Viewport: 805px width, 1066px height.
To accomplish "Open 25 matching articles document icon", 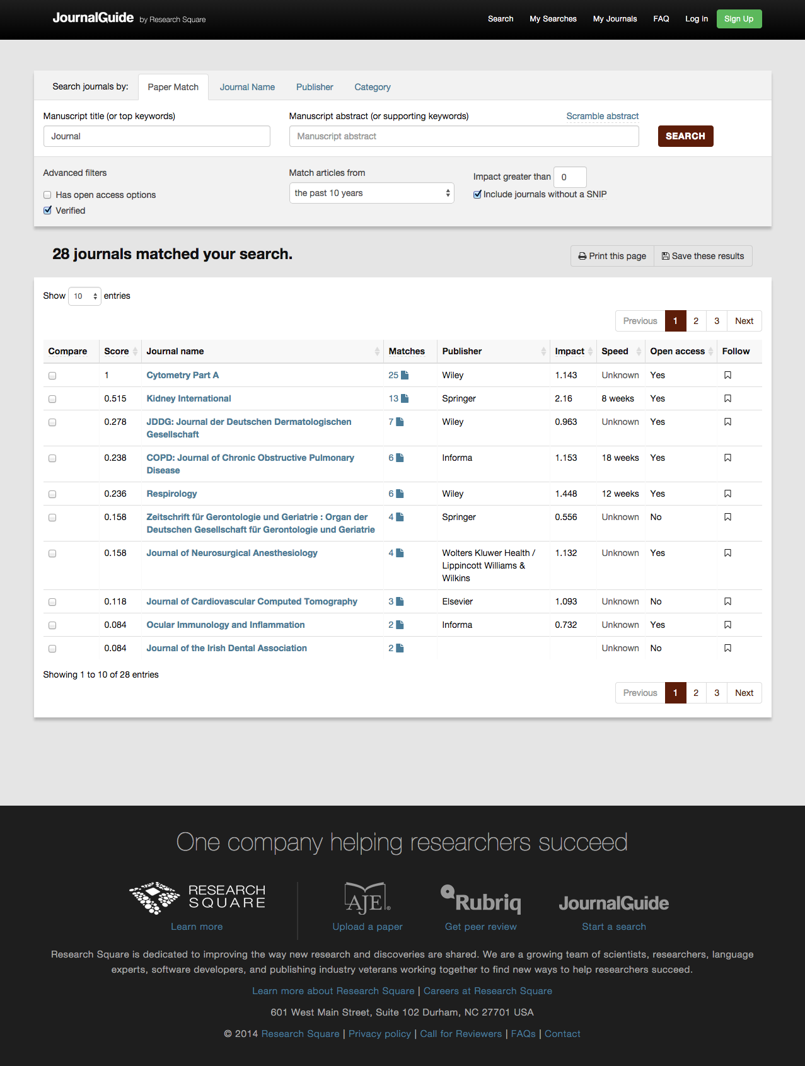I will [x=405, y=375].
